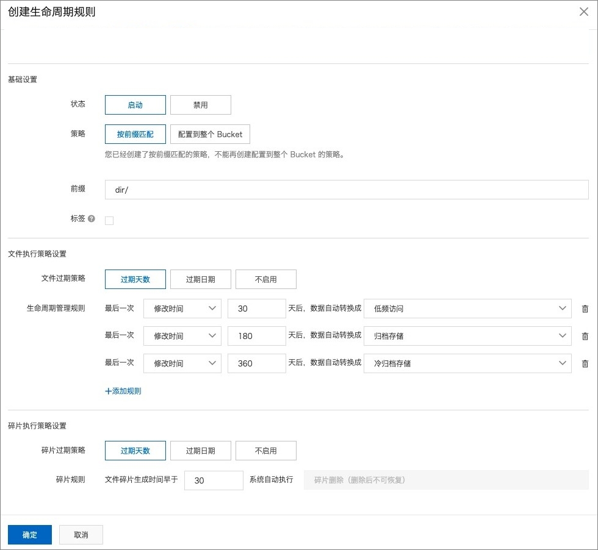Expand the 低频访问 storage class dropdown
Screen dimensions: 598x550
tap(467, 309)
